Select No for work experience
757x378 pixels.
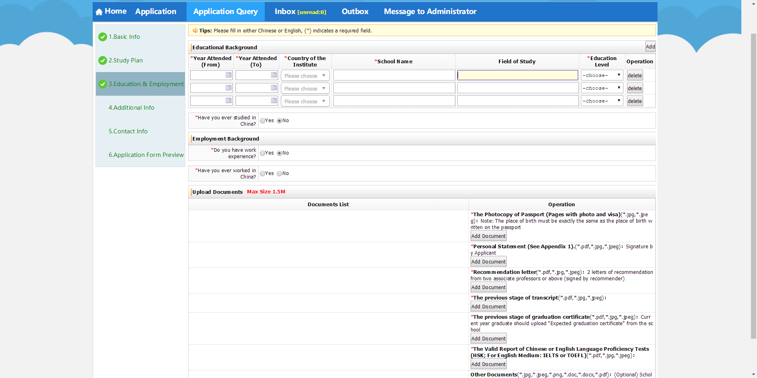click(x=279, y=153)
